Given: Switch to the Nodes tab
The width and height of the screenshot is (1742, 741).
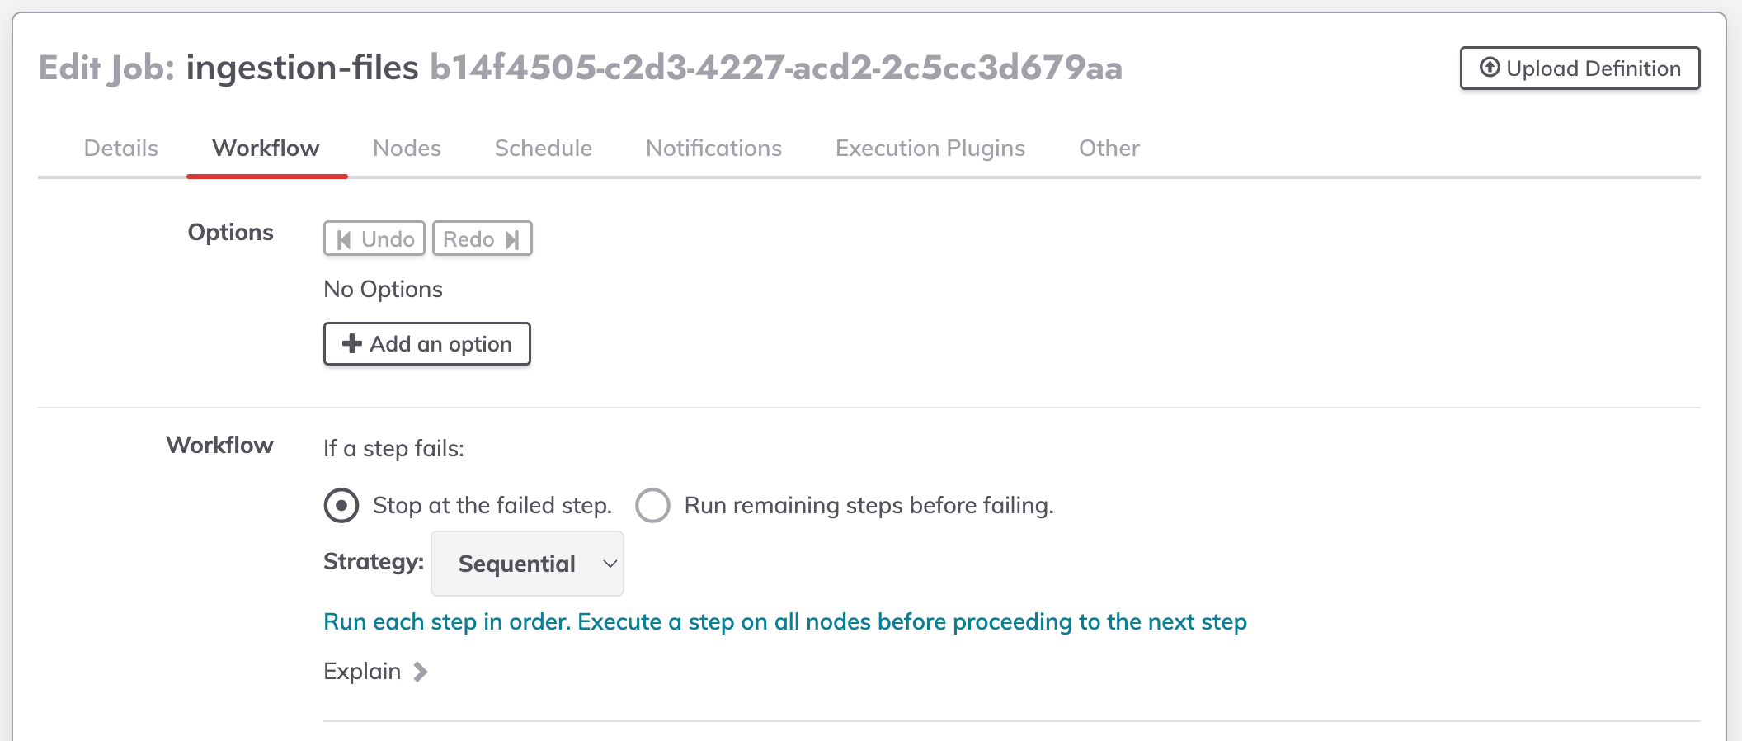Looking at the screenshot, I should [x=407, y=149].
